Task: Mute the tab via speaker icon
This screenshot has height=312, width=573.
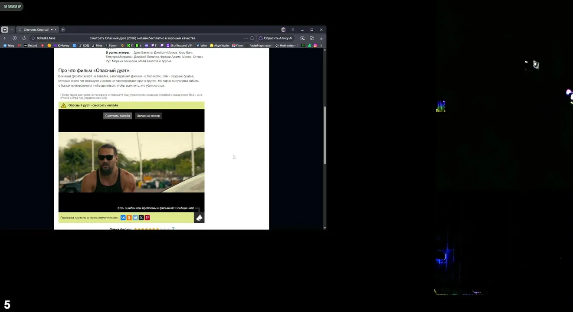Action: pyautogui.click(x=52, y=29)
